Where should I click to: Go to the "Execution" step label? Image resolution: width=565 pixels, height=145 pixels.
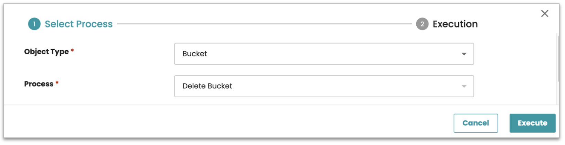455,24
